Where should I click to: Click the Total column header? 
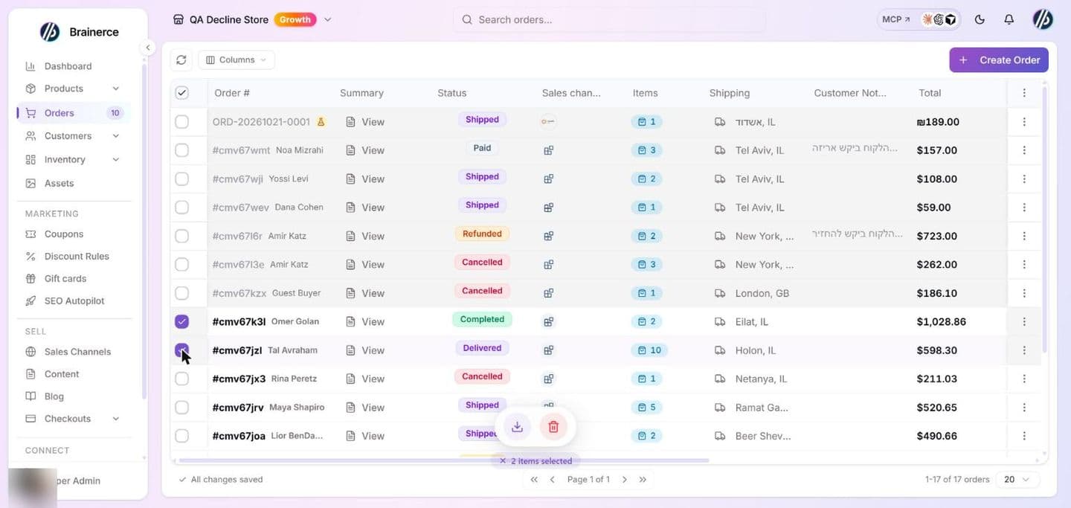[930, 93]
